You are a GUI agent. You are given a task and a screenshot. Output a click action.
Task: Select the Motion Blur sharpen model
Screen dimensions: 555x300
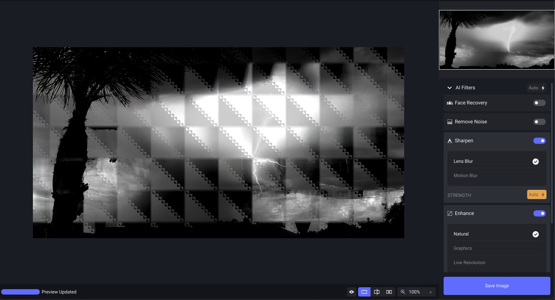click(466, 176)
